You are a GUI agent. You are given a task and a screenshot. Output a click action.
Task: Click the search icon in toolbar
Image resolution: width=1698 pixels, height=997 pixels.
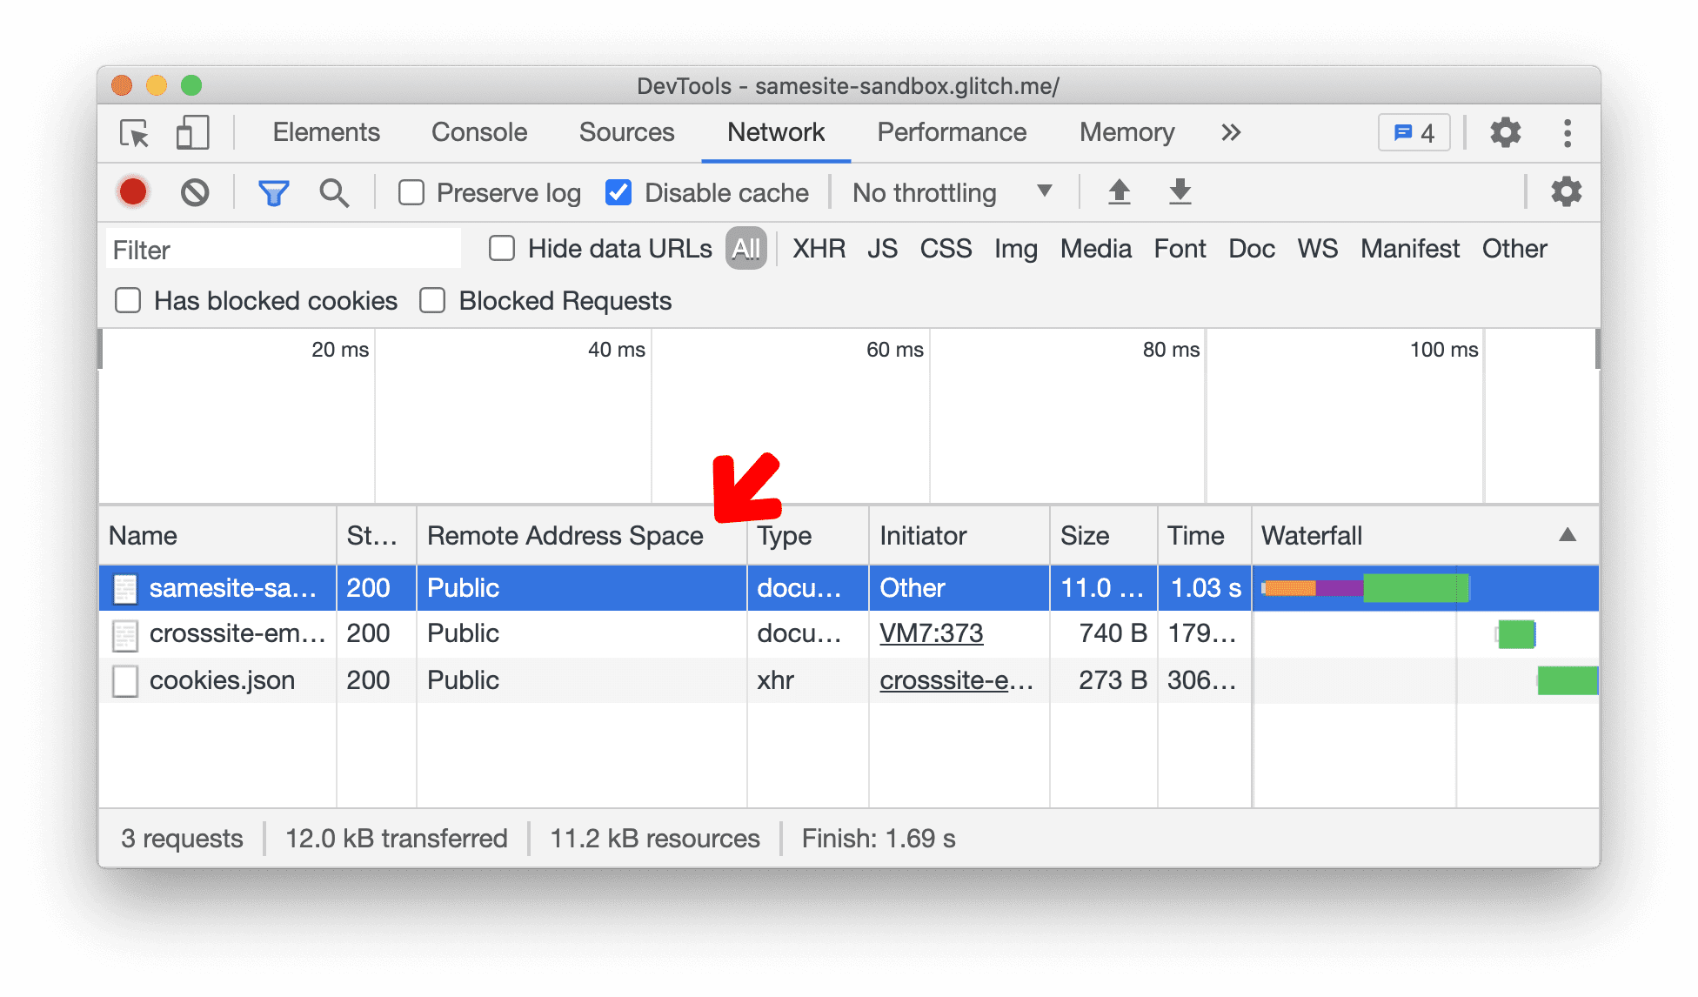[x=331, y=192]
